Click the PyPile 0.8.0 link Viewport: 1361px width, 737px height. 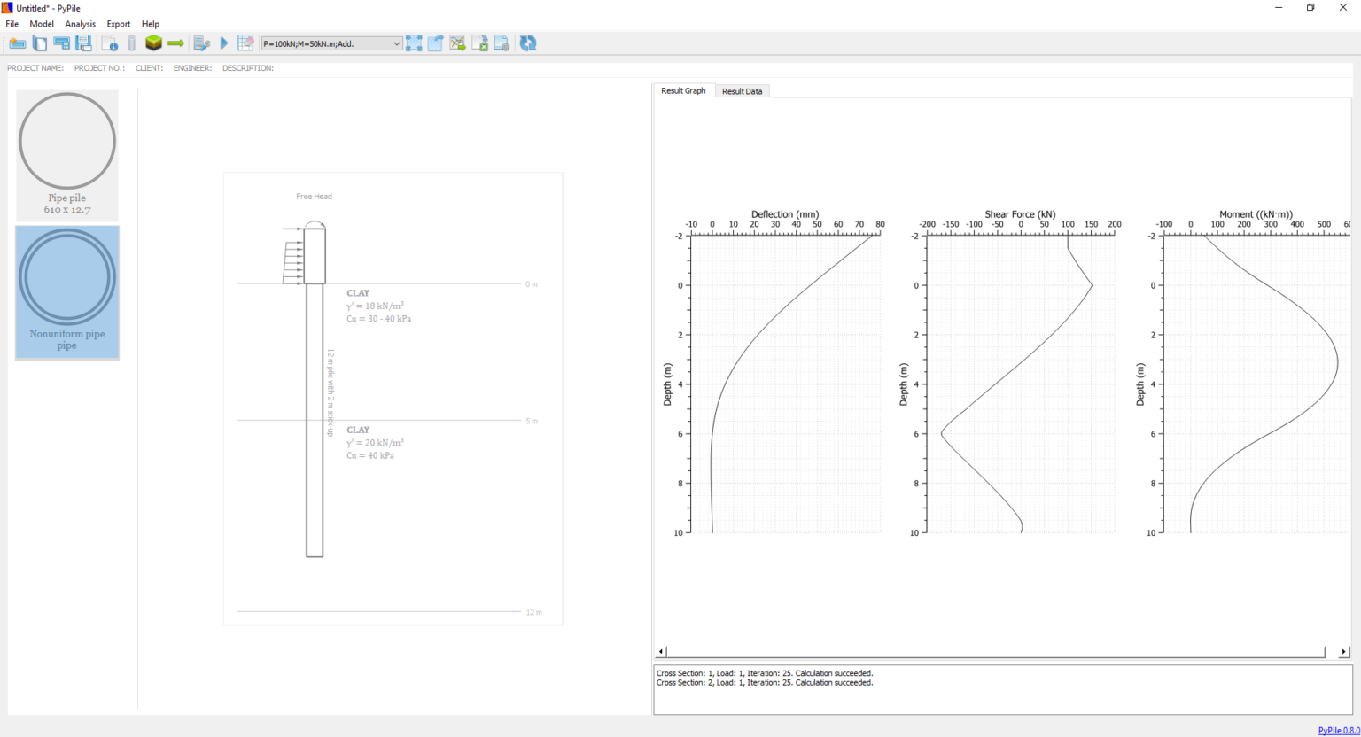click(1338, 730)
